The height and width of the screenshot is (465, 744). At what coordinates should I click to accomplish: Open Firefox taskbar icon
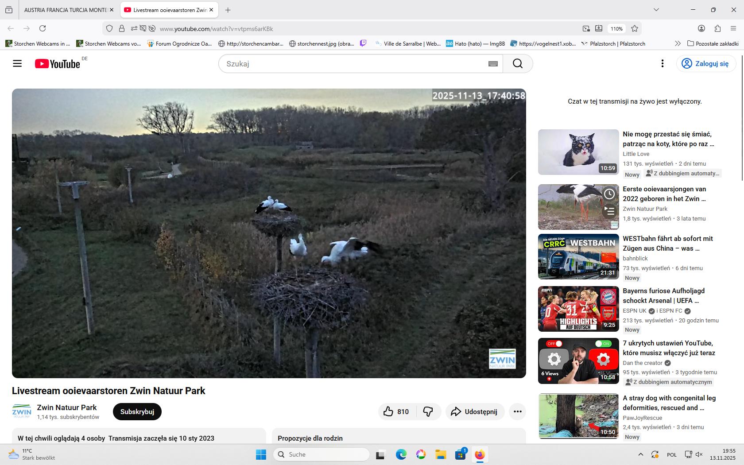coord(480,454)
